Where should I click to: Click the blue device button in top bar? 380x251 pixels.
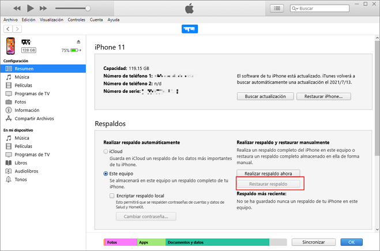point(190,29)
